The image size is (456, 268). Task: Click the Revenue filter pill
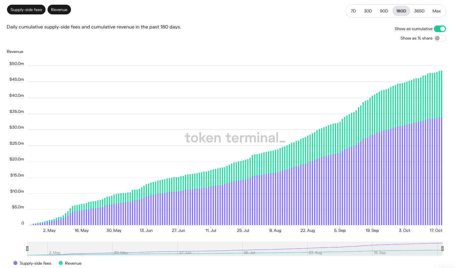[x=59, y=10]
